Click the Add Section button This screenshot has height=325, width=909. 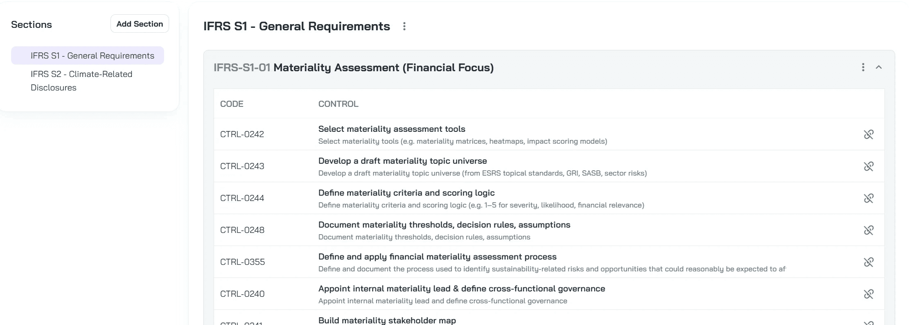click(x=140, y=24)
